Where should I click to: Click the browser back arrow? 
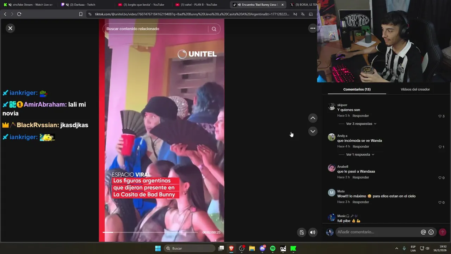point(5,14)
